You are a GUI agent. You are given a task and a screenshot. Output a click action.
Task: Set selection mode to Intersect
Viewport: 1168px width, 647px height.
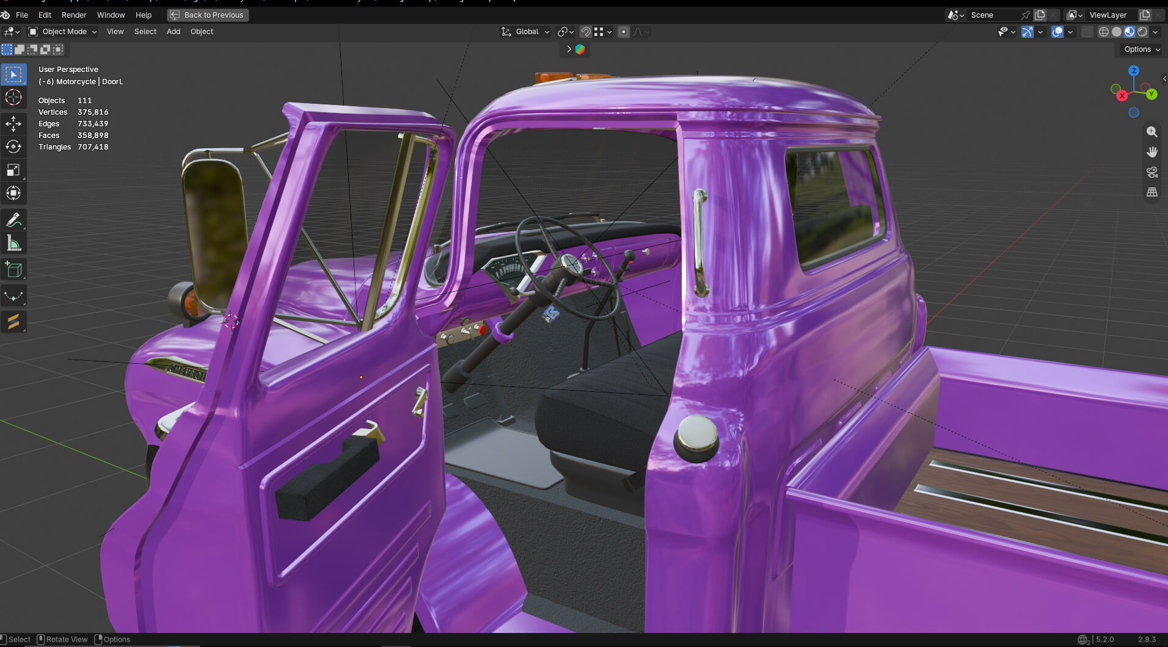point(58,49)
